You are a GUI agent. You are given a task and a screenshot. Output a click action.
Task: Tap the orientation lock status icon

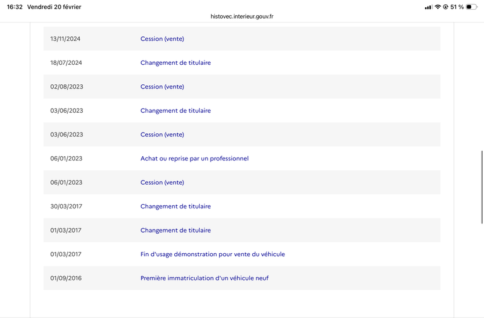[x=445, y=7]
